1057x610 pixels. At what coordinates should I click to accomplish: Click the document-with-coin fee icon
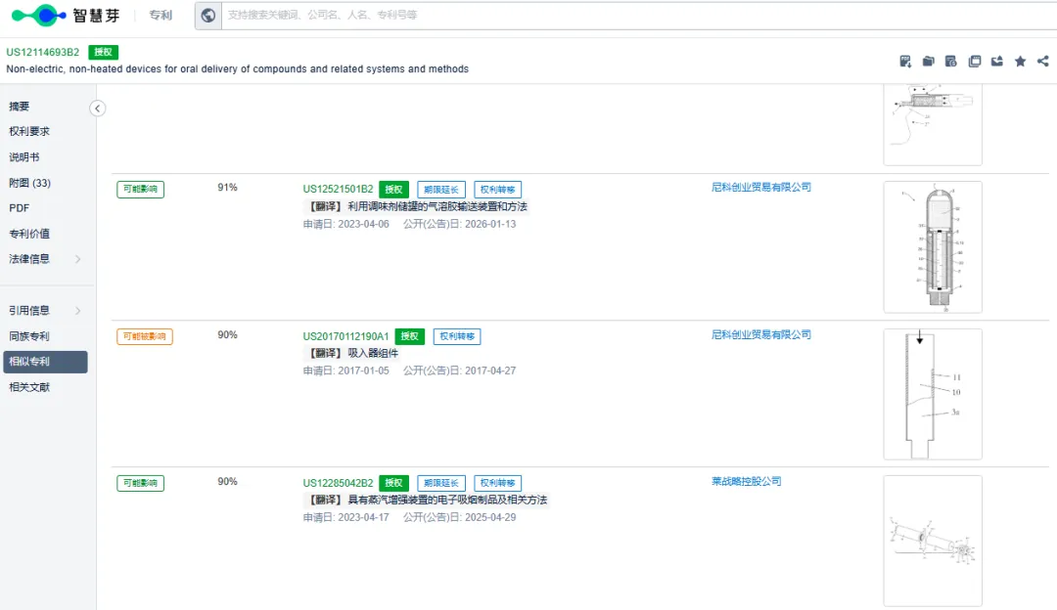click(951, 62)
